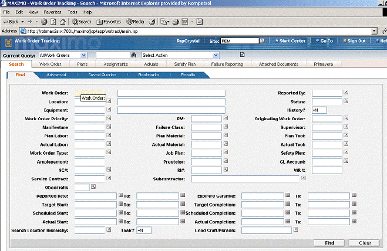Open calendar icon for Actual Start
This screenshot has height=251, width=387.
pos(120,221)
